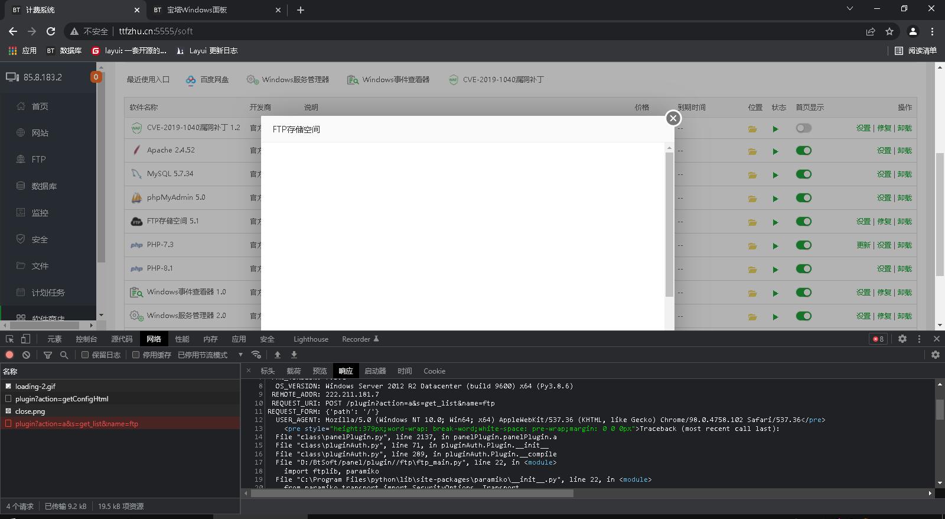Open folder icon in PHP-7.3 row

click(752, 246)
